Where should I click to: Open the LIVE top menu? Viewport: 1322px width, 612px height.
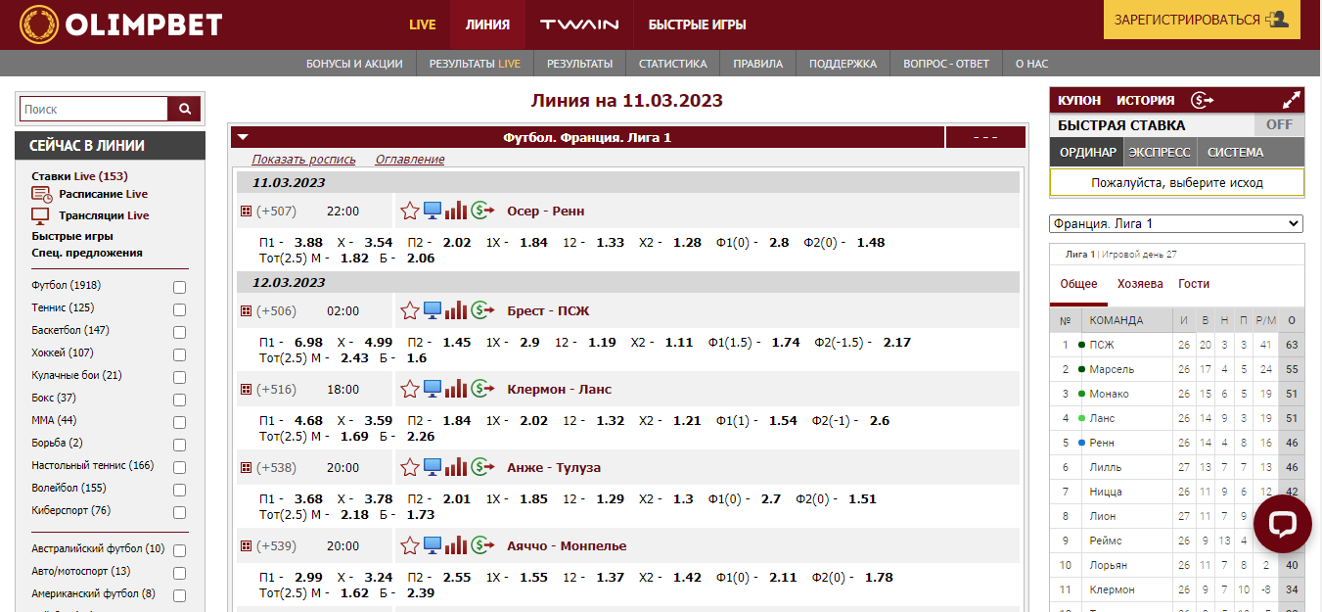coord(423,24)
